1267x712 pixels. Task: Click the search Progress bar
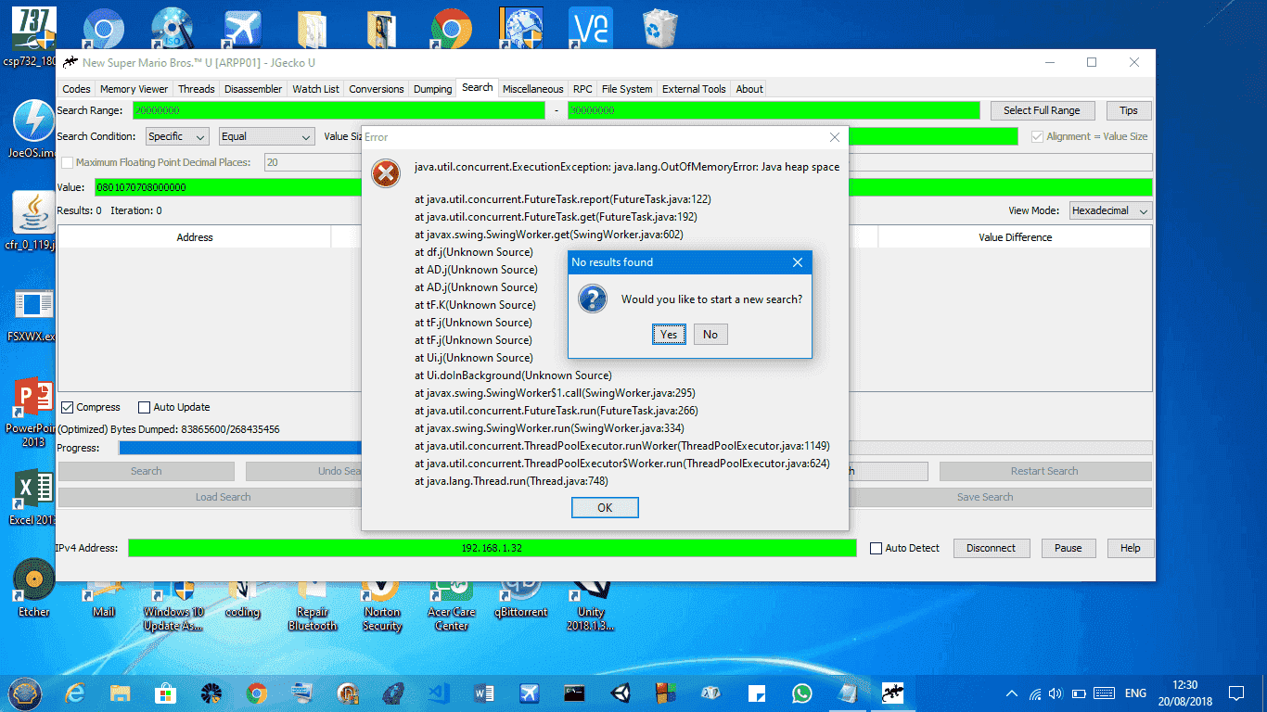click(x=635, y=448)
